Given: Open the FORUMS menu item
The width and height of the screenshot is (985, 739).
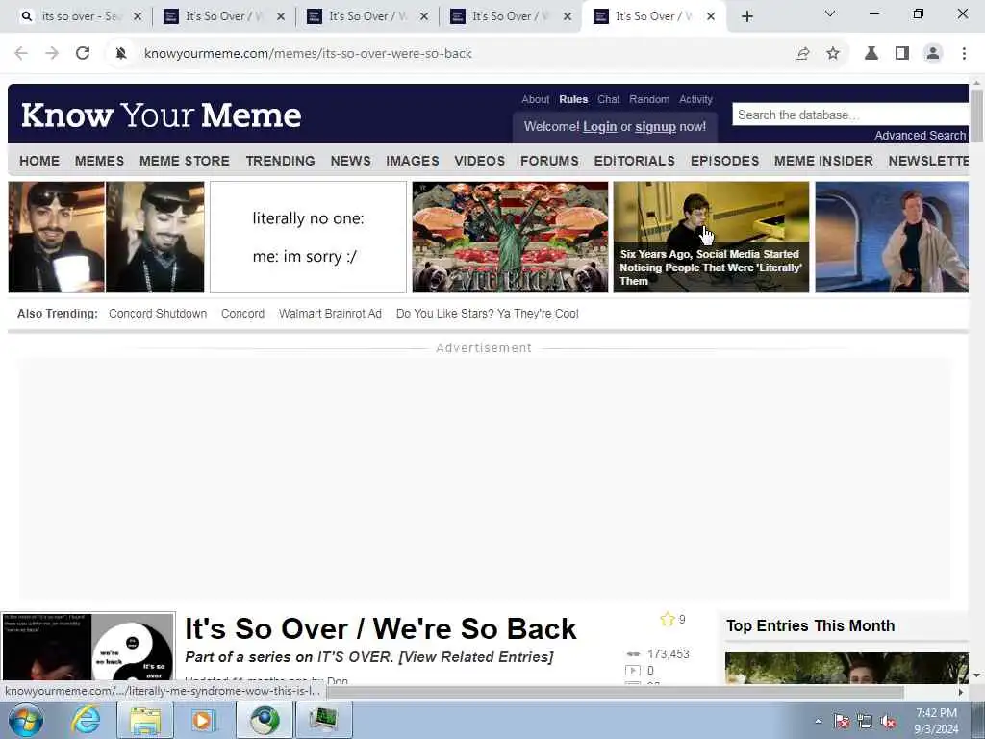Looking at the screenshot, I should pos(549,161).
